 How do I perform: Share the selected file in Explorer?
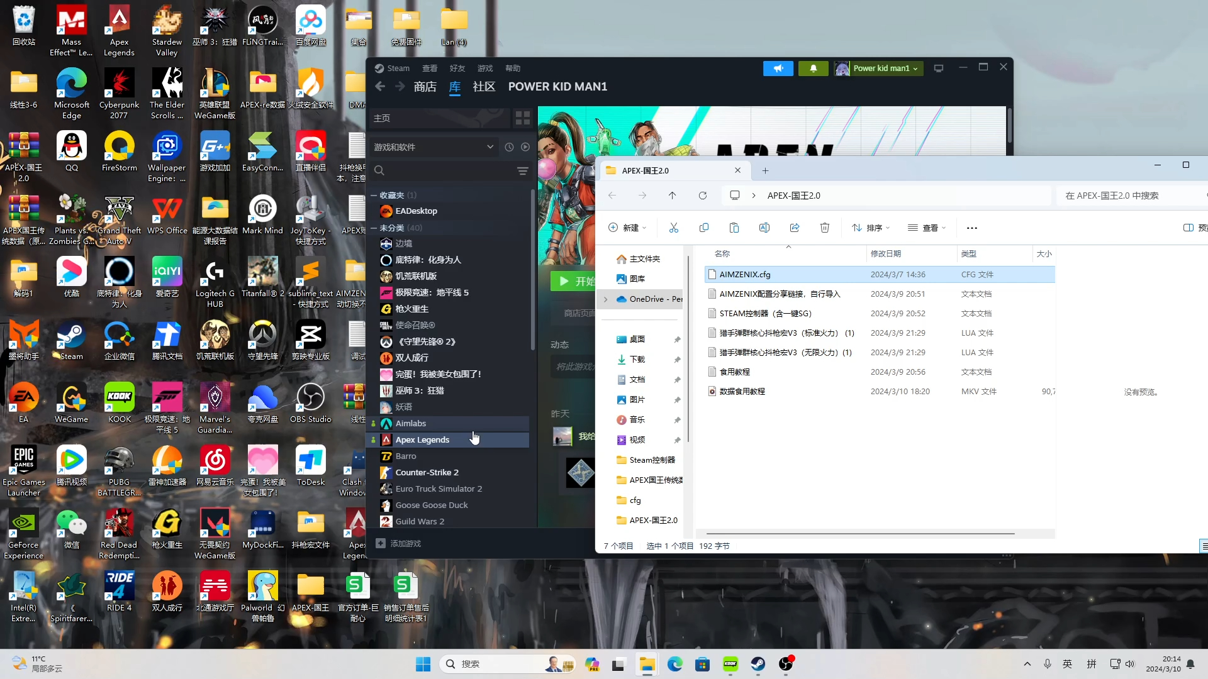click(795, 228)
